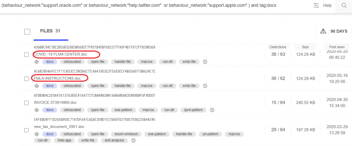Open the search filter sliders icon

tap(316, 5)
